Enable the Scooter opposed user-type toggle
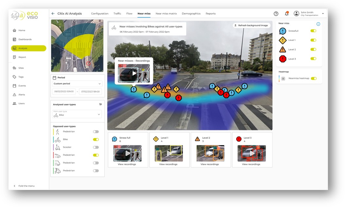345x207 pixels. pyautogui.click(x=96, y=147)
